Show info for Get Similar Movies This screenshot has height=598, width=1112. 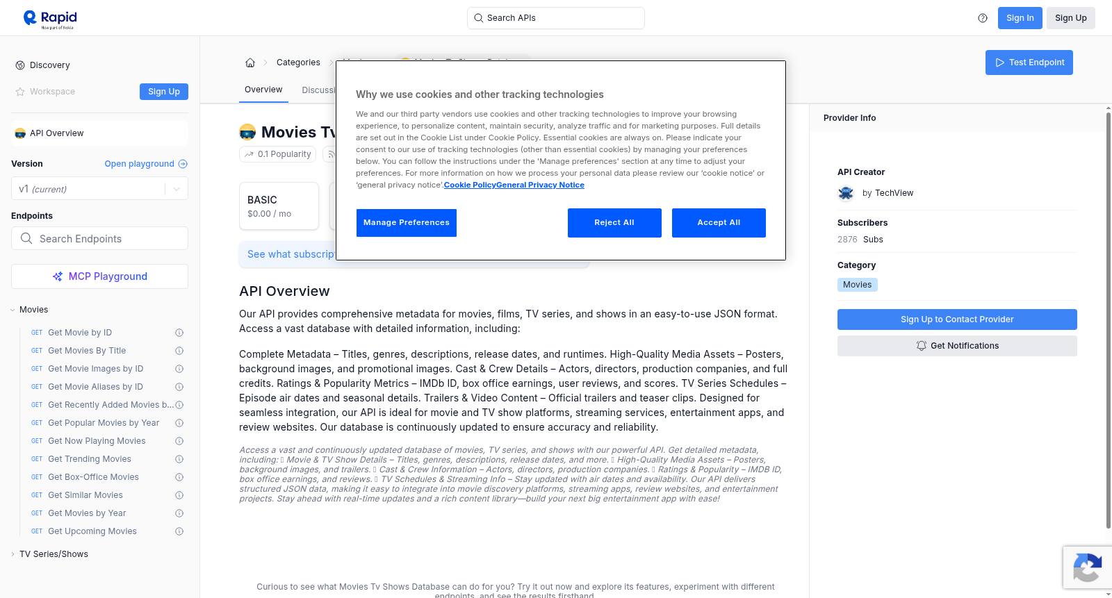[x=179, y=495]
